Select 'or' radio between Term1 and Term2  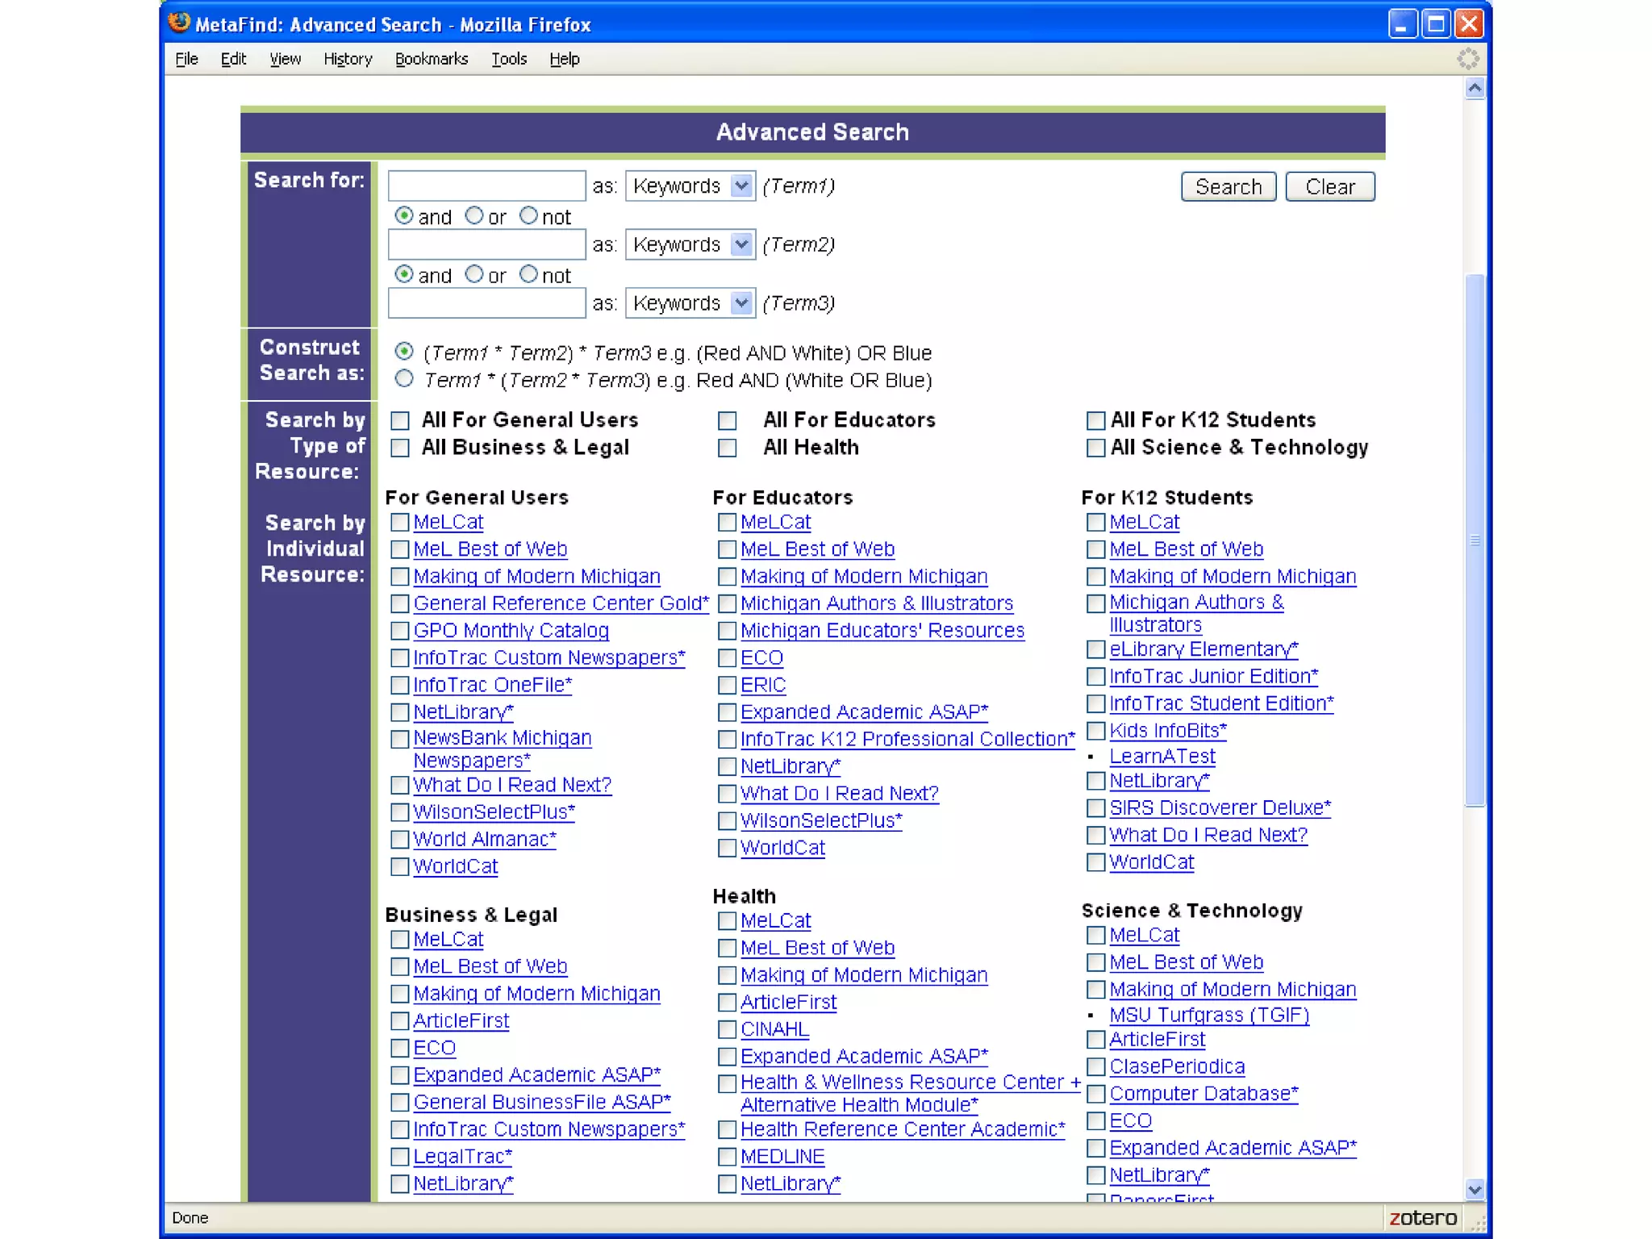474,215
